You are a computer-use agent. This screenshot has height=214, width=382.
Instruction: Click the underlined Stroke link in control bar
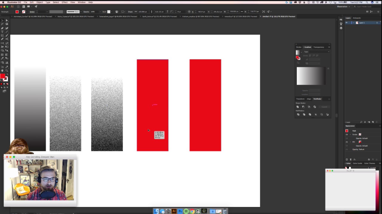pos(32,12)
